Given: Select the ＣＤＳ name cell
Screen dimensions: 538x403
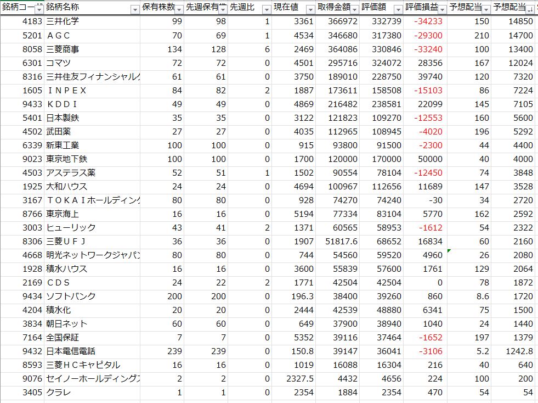Looking at the screenshot, I should pyautogui.click(x=92, y=283).
